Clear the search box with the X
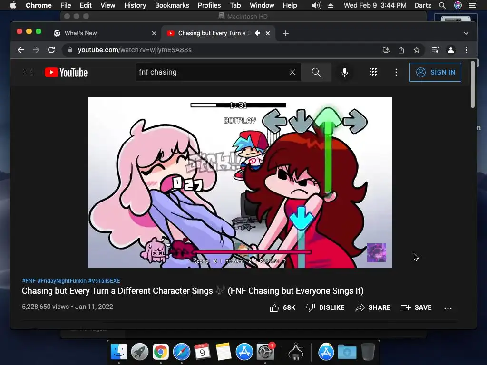The height and width of the screenshot is (365, 487). point(292,72)
